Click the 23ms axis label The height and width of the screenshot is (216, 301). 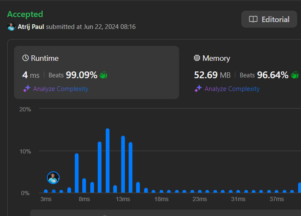(200, 199)
